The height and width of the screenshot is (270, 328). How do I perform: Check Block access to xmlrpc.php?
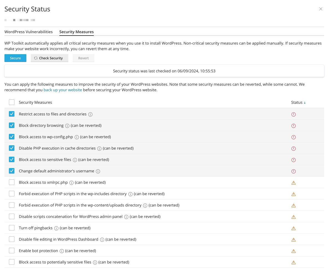12,182
